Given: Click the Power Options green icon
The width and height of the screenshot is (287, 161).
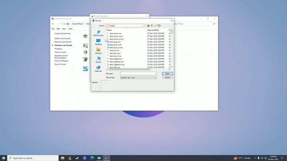Looking at the screenshot, I should pyautogui.click(x=85, y=59).
